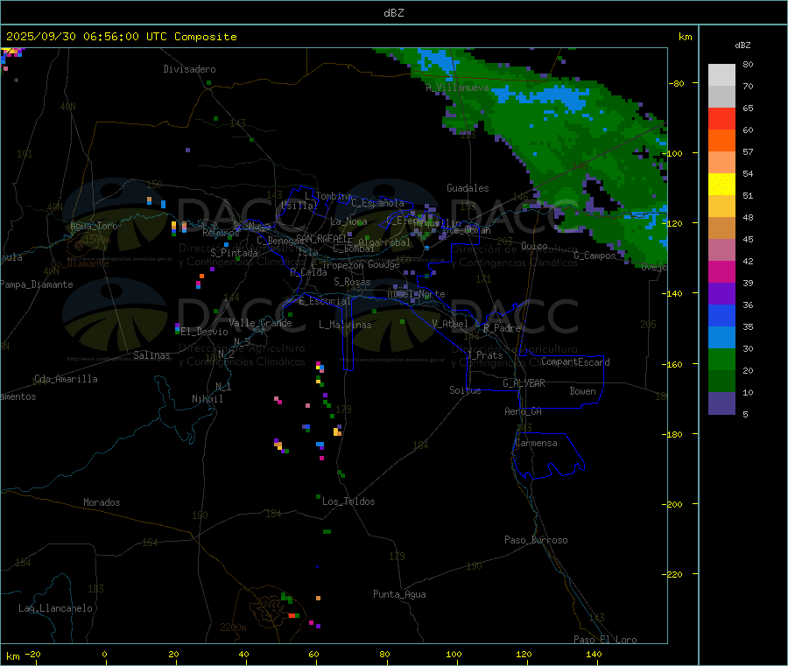The height and width of the screenshot is (666, 788).
Task: Select the Agua_Toro map label
Action: (94, 226)
